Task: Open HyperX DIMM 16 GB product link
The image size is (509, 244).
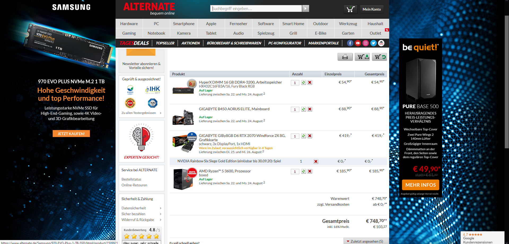Action: click(x=240, y=82)
